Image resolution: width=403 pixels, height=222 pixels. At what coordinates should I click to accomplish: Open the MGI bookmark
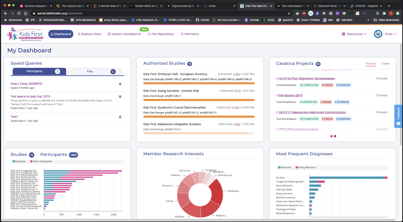(328, 20)
